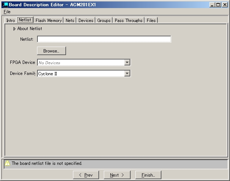
Task: Click the Browse button
Action: (x=51, y=51)
